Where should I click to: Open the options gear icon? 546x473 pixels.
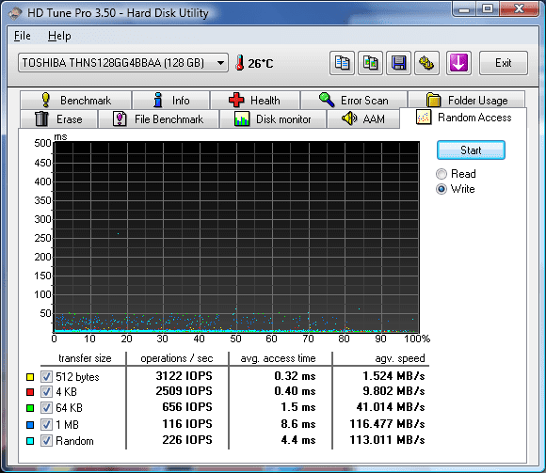pyautogui.click(x=426, y=63)
